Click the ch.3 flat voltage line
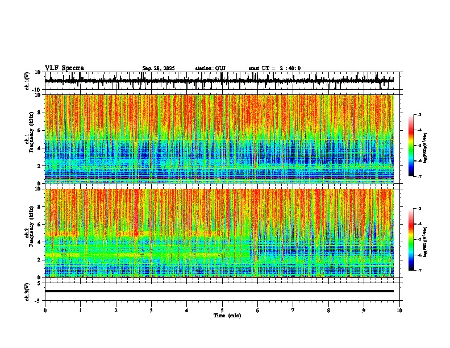Viewport: 450px width, 348px height. [219, 291]
